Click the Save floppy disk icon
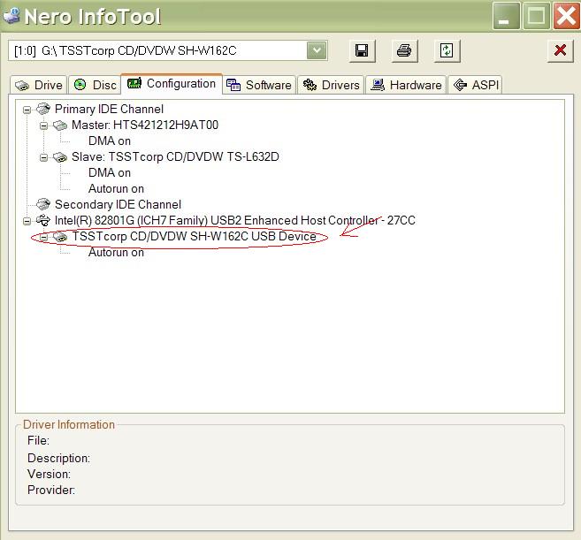This screenshot has height=540, width=581. (362, 50)
